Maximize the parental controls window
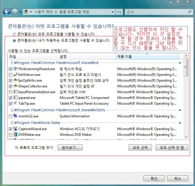This screenshot has height=186, width=195. [x=178, y=2]
